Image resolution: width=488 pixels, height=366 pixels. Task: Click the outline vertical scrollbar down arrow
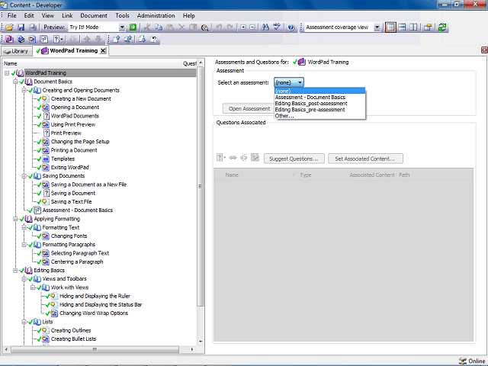coord(201,342)
